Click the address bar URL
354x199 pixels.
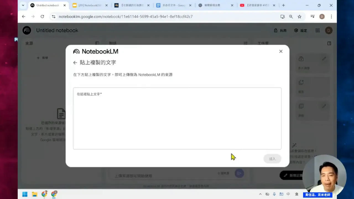click(126, 17)
